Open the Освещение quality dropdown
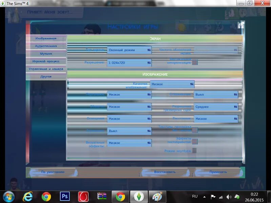The height and width of the screenshot is (203, 271). pos(129,119)
